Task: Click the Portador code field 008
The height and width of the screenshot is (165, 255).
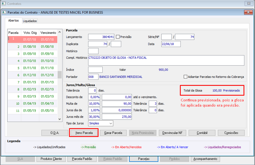Action: (x=93, y=77)
